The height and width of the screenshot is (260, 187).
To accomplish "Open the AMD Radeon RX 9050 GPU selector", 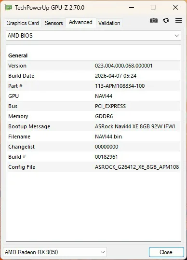I will click(55, 252).
